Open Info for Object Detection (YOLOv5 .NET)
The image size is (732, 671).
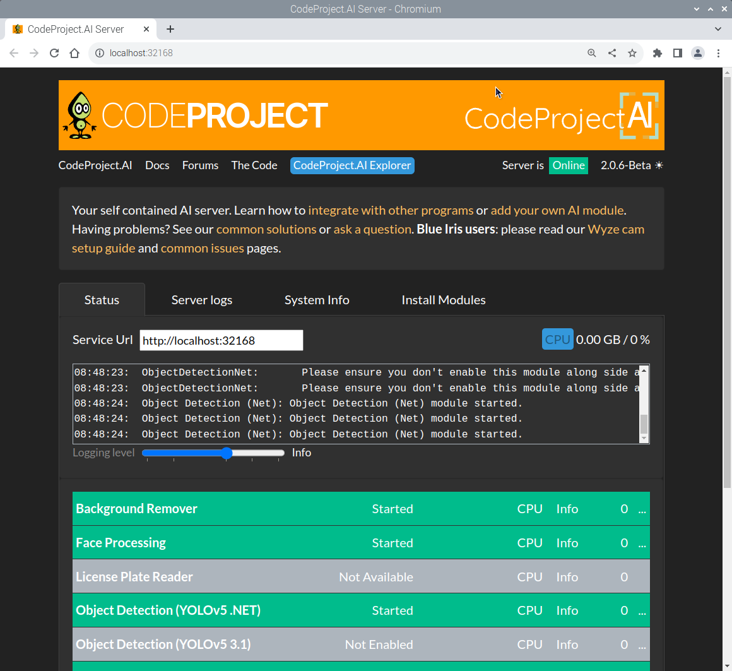click(x=567, y=611)
